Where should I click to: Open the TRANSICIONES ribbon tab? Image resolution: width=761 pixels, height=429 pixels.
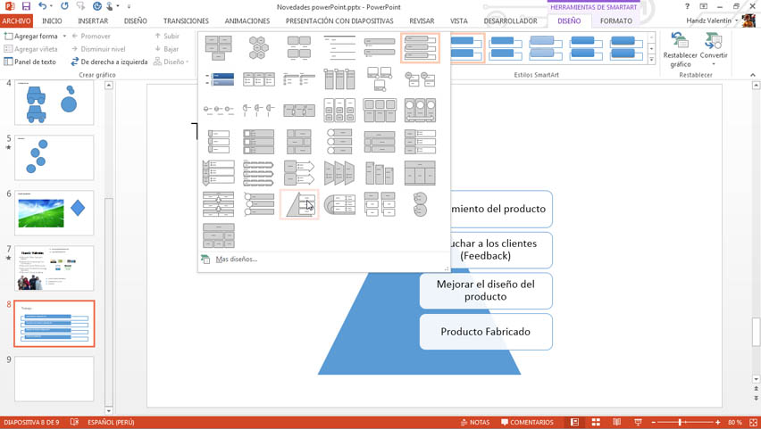186,21
